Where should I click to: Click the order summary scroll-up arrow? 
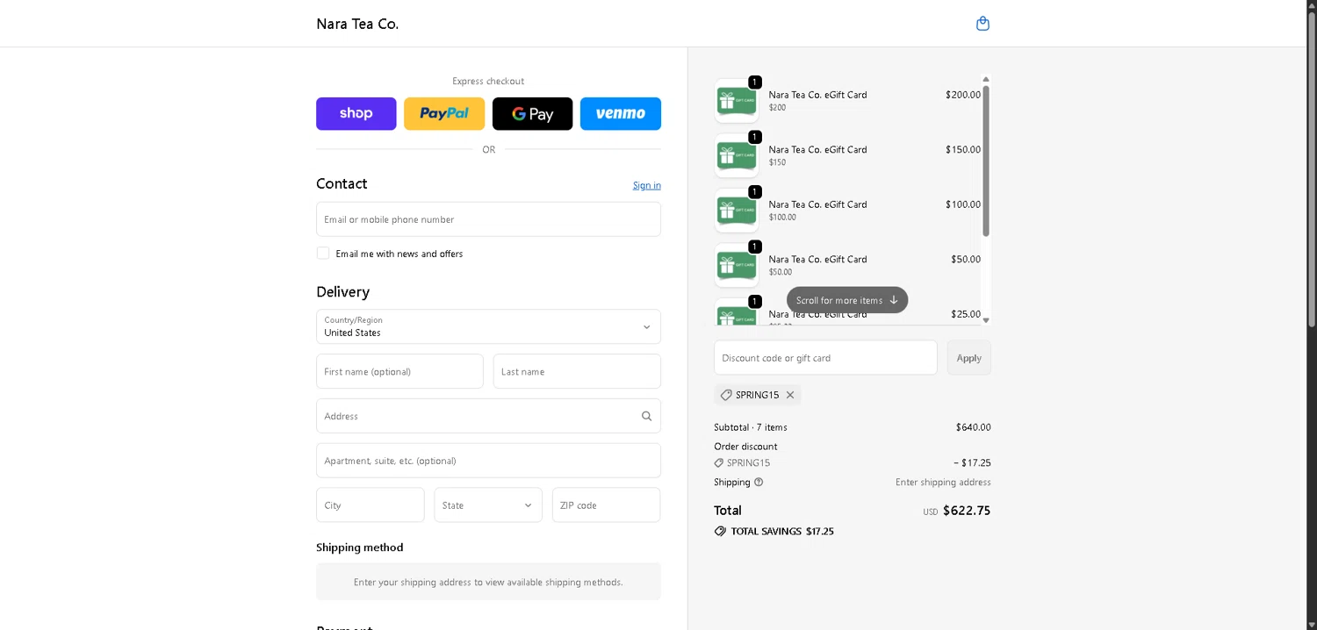point(986,80)
